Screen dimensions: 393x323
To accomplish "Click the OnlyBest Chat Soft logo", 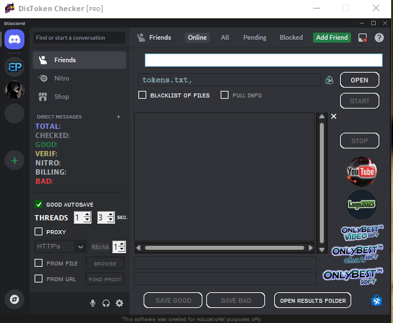I will click(357, 254).
